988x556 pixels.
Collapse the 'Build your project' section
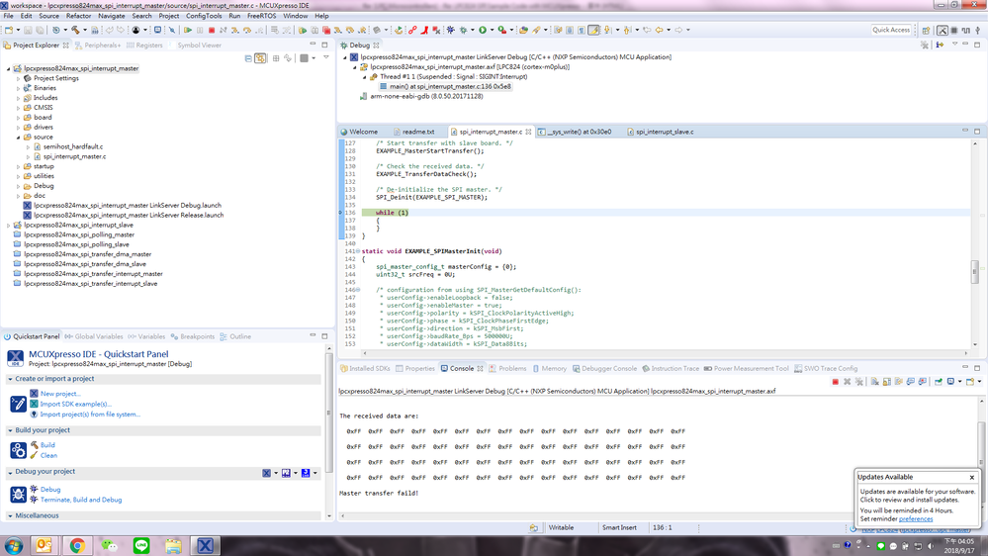[10, 430]
